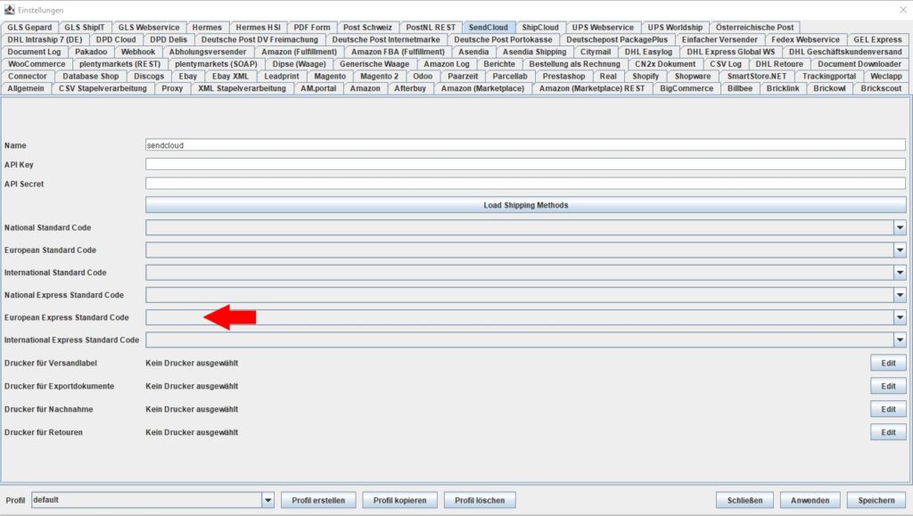This screenshot has height=516, width=913.
Task: Select the SendCloud tab
Action: click(489, 28)
